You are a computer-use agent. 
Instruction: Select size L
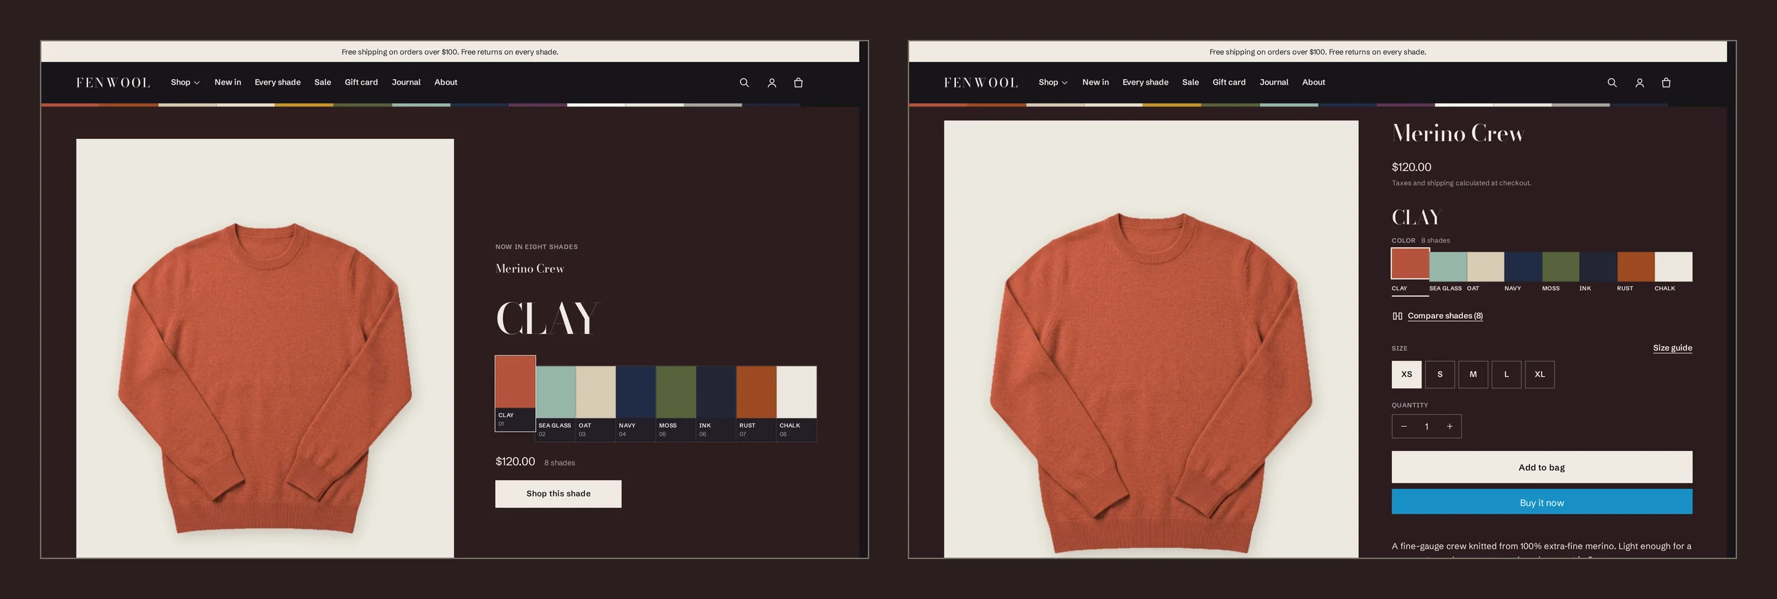[x=1506, y=375]
